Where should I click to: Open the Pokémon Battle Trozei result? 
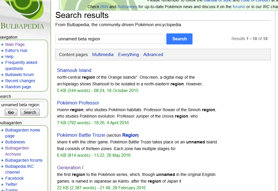click(81, 135)
